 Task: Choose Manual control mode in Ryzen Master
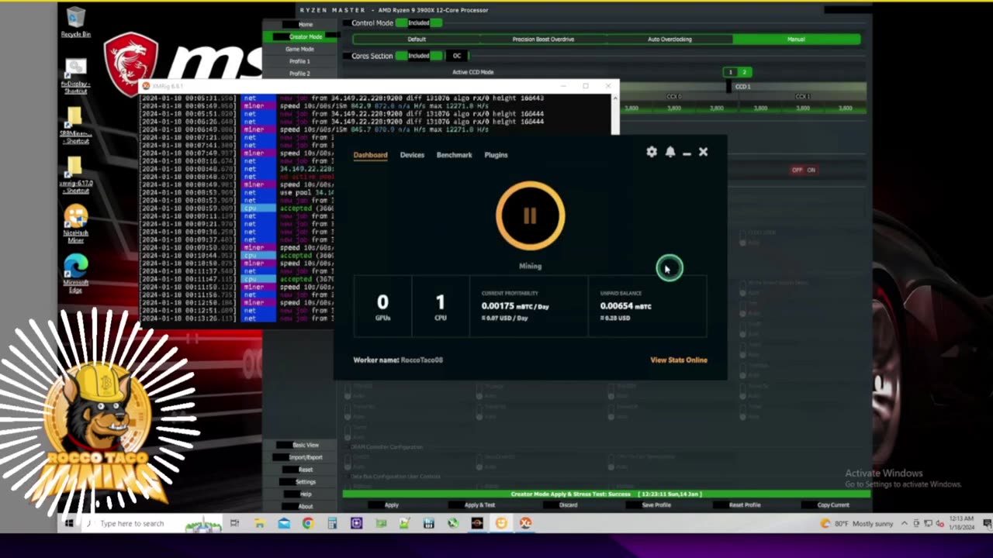(x=796, y=39)
